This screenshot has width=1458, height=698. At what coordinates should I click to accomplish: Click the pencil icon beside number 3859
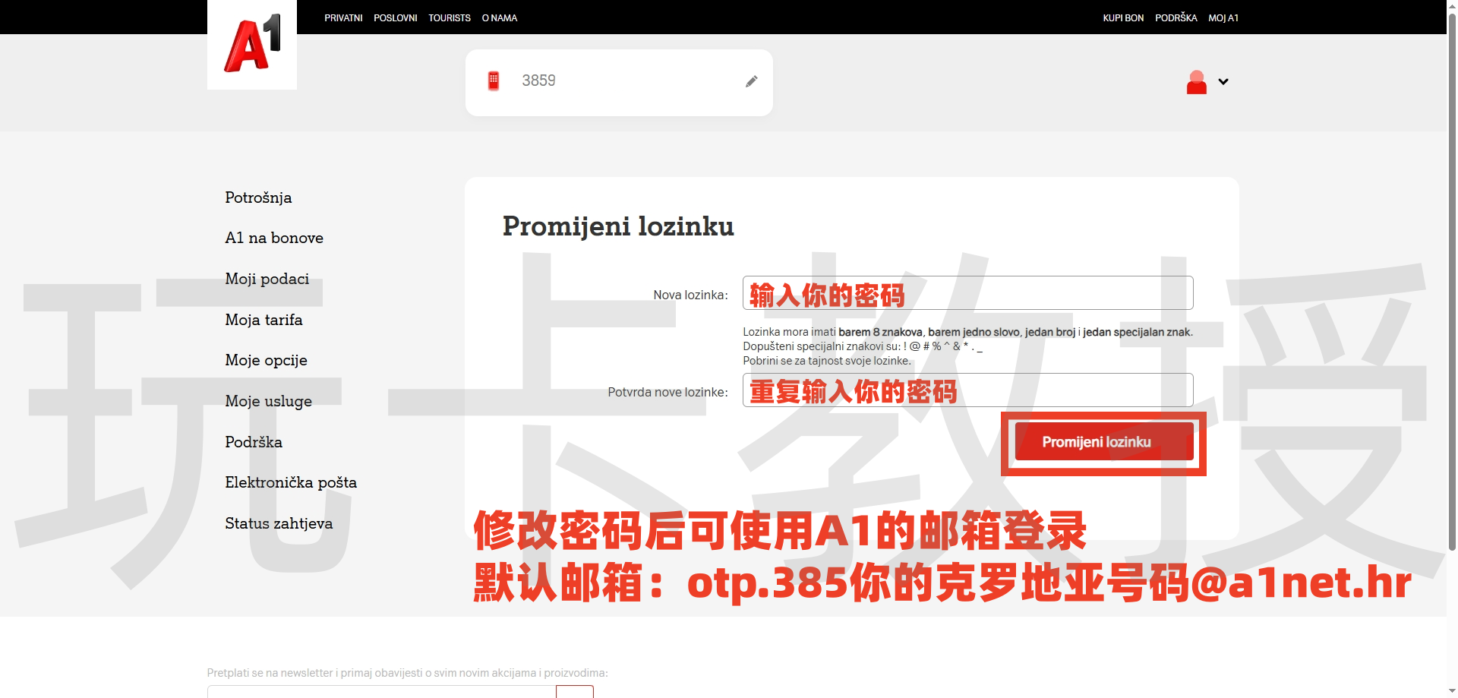(752, 81)
